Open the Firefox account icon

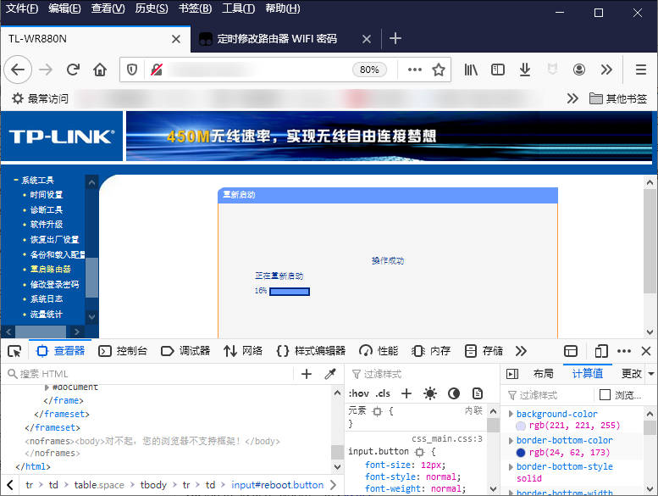click(579, 70)
